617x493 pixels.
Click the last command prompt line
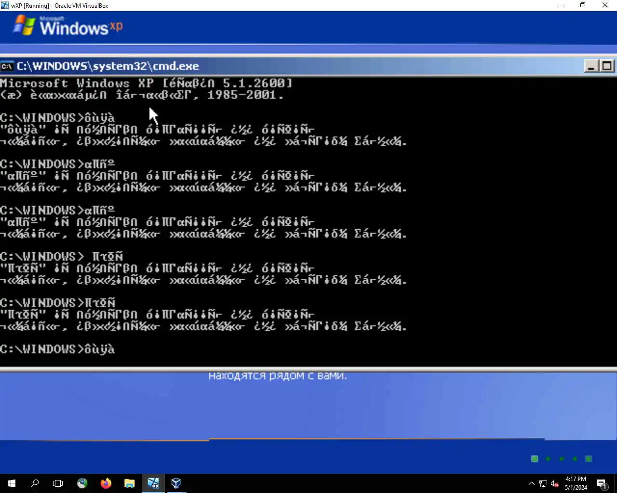click(57, 349)
